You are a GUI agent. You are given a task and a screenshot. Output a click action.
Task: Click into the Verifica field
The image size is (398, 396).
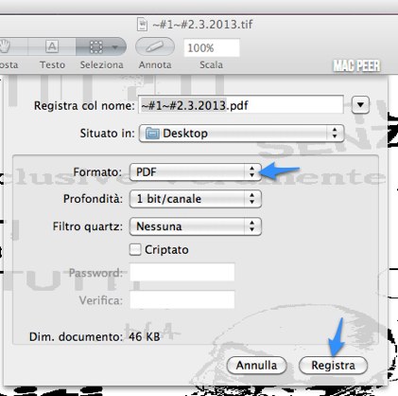[x=182, y=299]
